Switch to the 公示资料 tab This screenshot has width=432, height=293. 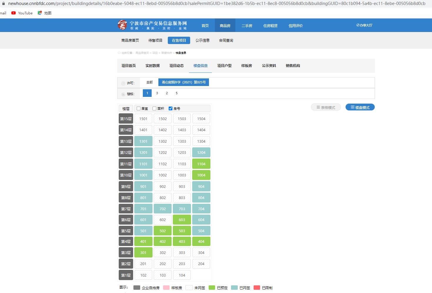(269, 66)
